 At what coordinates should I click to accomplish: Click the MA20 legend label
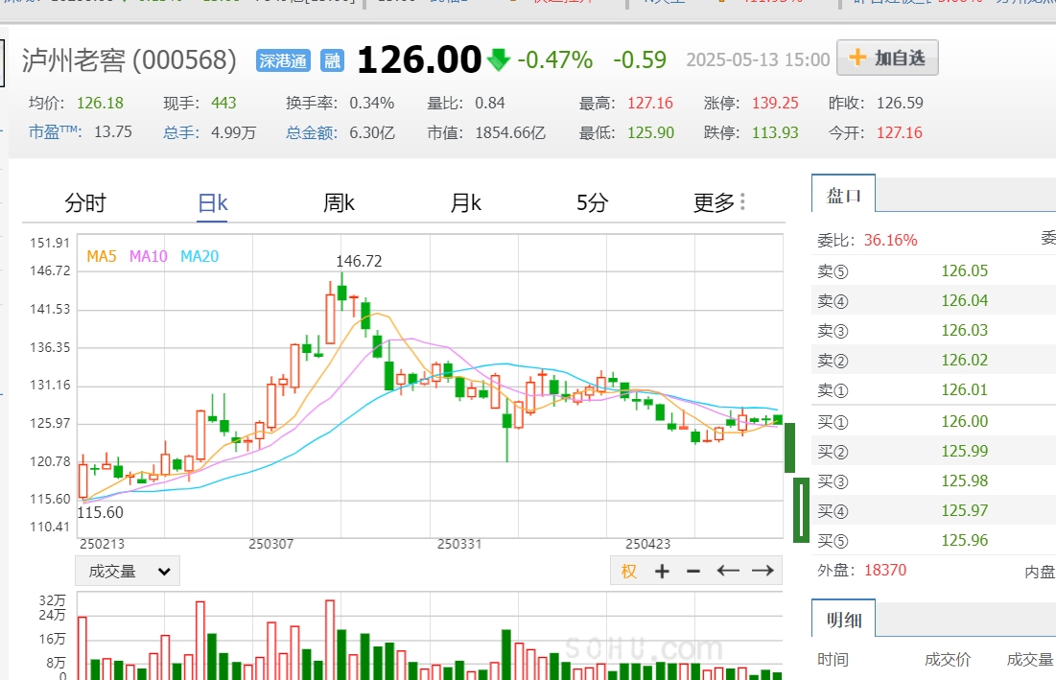(199, 256)
